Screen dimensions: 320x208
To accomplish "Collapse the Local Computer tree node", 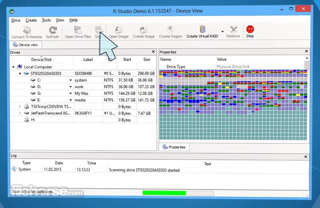I will pyautogui.click(x=13, y=67).
